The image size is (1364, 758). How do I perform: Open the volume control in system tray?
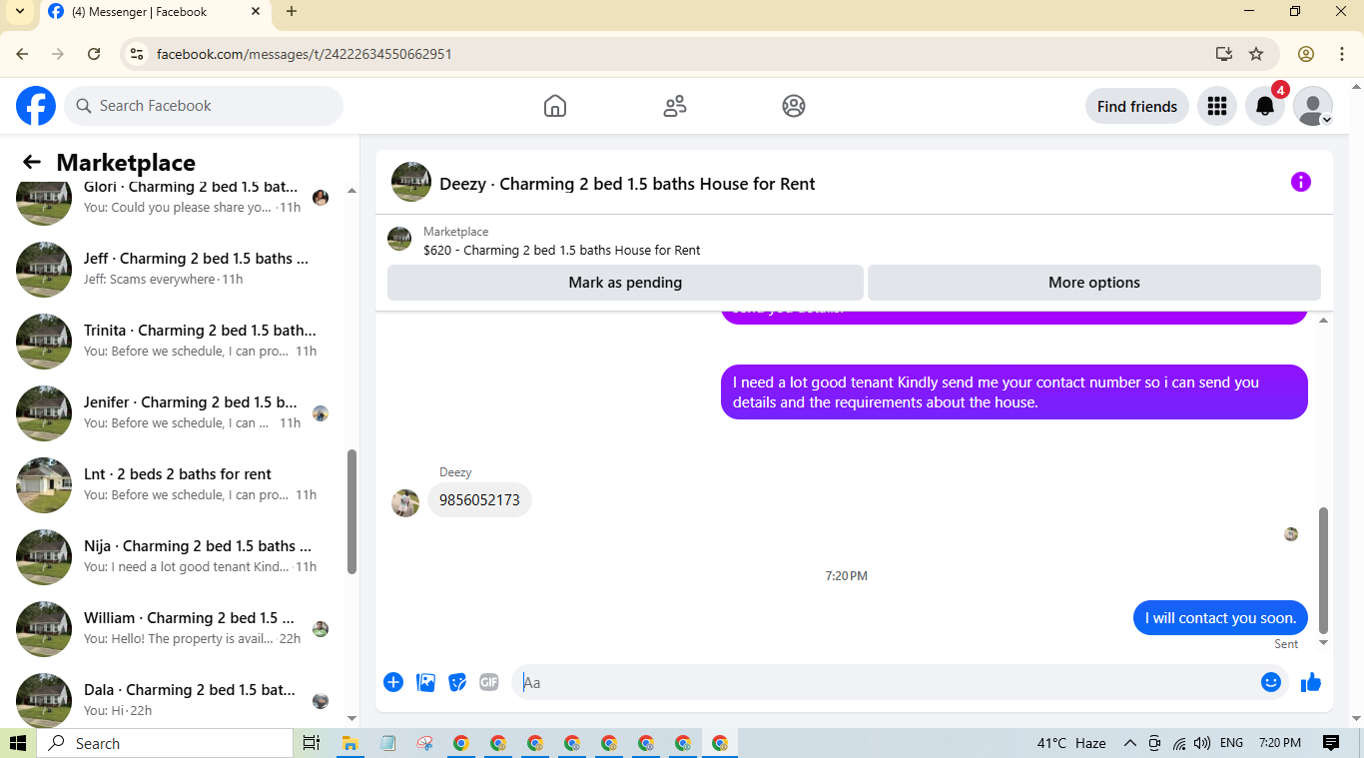tap(1201, 743)
